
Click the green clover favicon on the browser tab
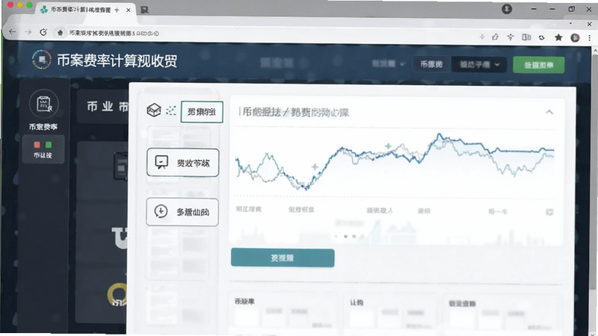point(44,10)
